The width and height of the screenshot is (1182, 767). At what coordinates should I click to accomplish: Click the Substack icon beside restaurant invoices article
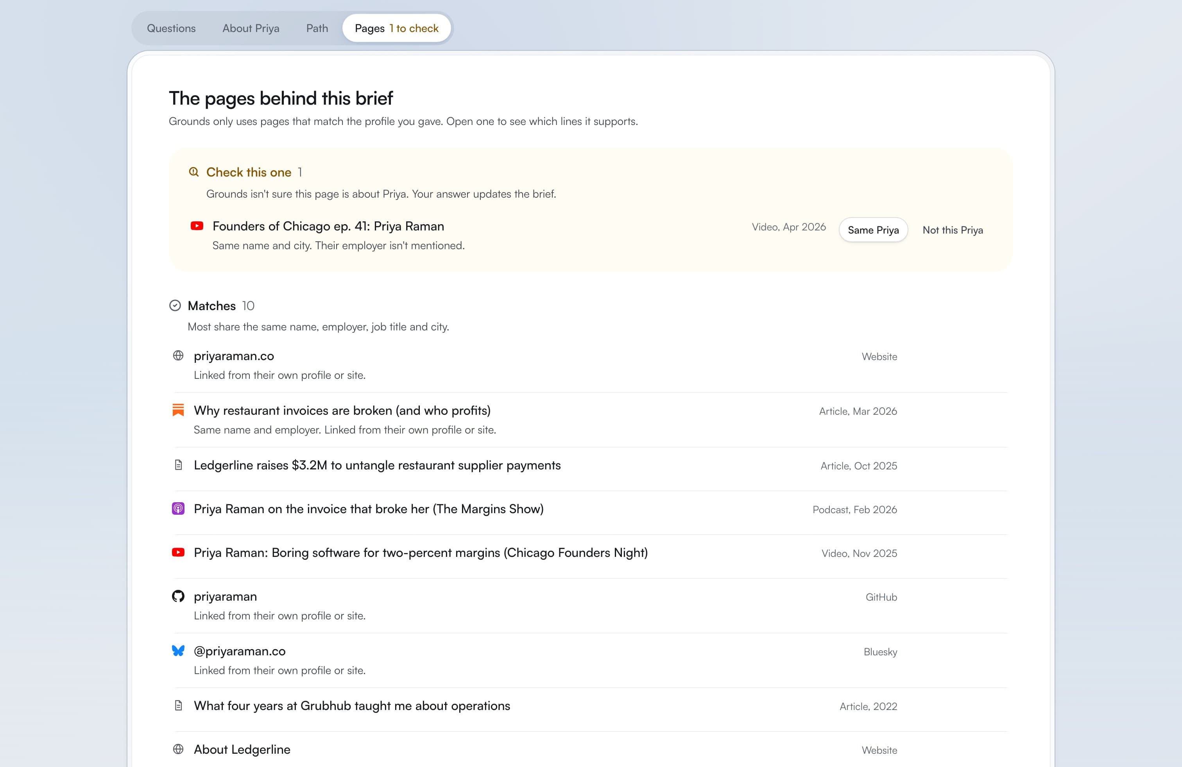coord(178,410)
